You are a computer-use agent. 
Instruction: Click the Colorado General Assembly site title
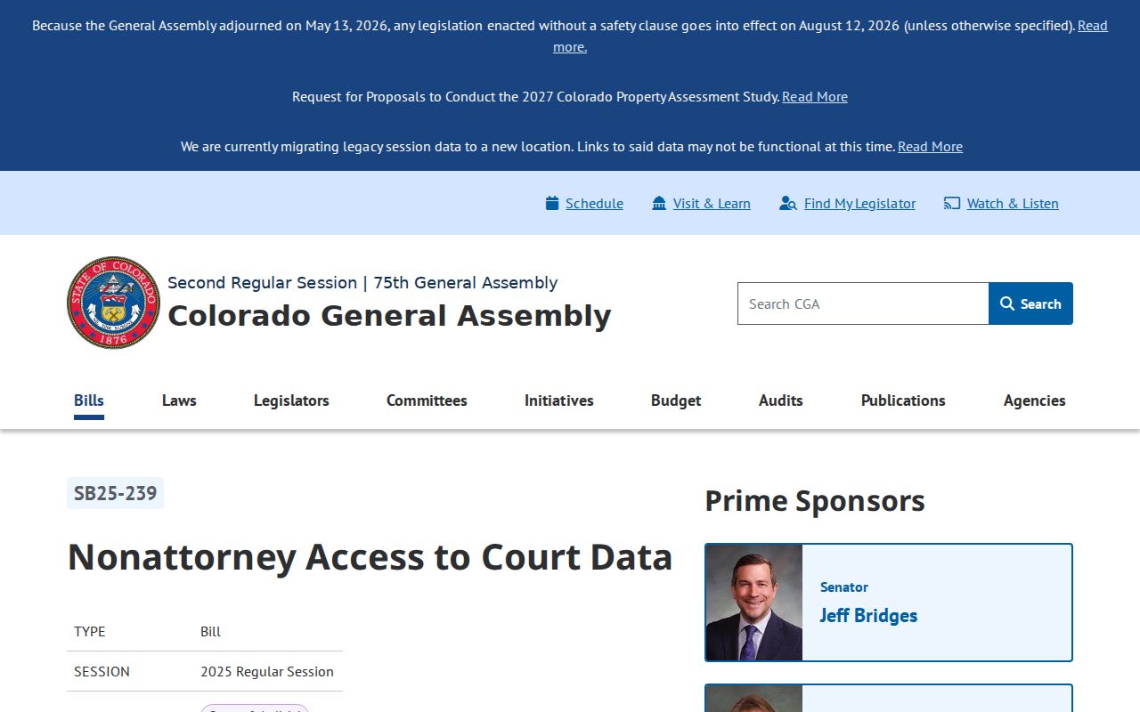pyautogui.click(x=389, y=315)
